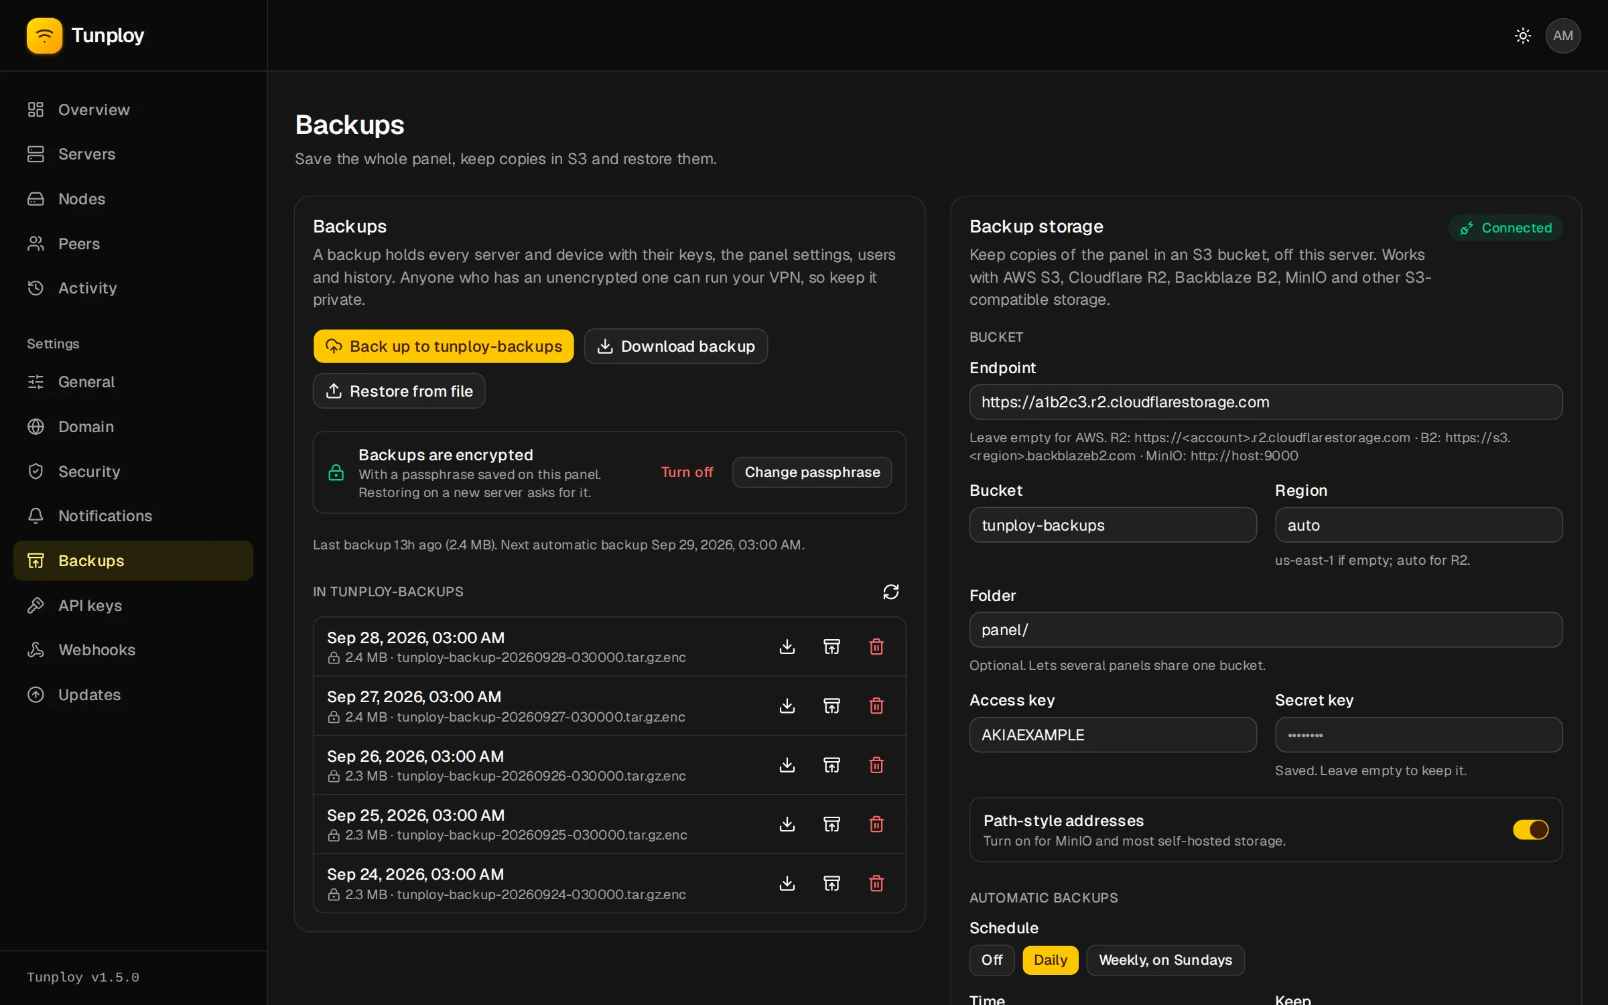Image resolution: width=1608 pixels, height=1005 pixels.
Task: Click the green lock icon beside Backups are encrypted
Action: [336, 472]
